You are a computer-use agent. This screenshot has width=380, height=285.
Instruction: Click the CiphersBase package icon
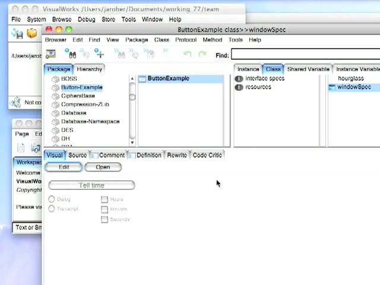pyautogui.click(x=55, y=96)
